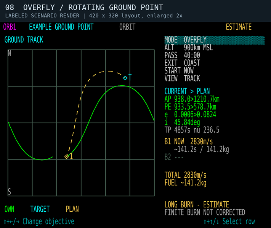The image size is (271, 228).
Task: Click the LONG BURN - ESTIMATE warning
Action: (197, 205)
